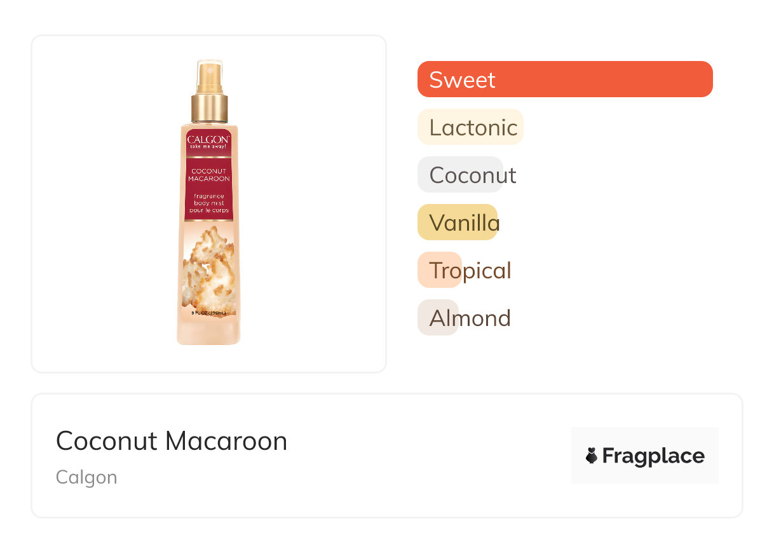Pick the Tropical accord bar
Viewport: 774px width, 549px height.
coord(440,270)
